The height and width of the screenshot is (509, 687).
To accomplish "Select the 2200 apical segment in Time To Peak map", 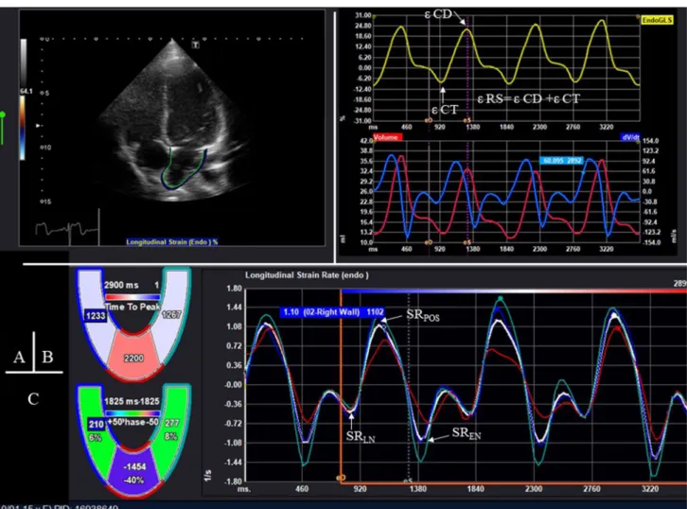I will coord(133,359).
